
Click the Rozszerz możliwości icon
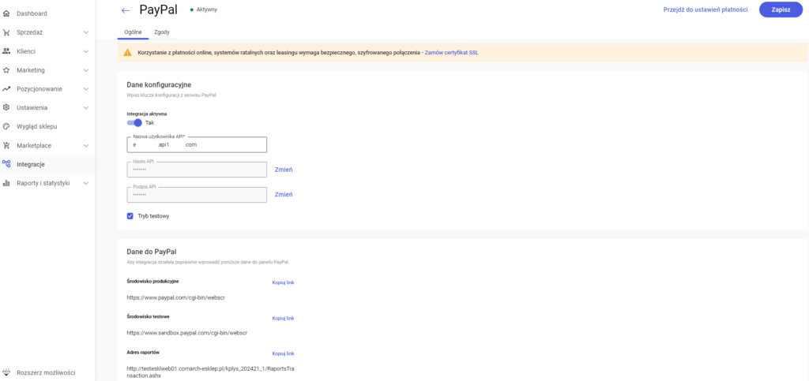6,372
